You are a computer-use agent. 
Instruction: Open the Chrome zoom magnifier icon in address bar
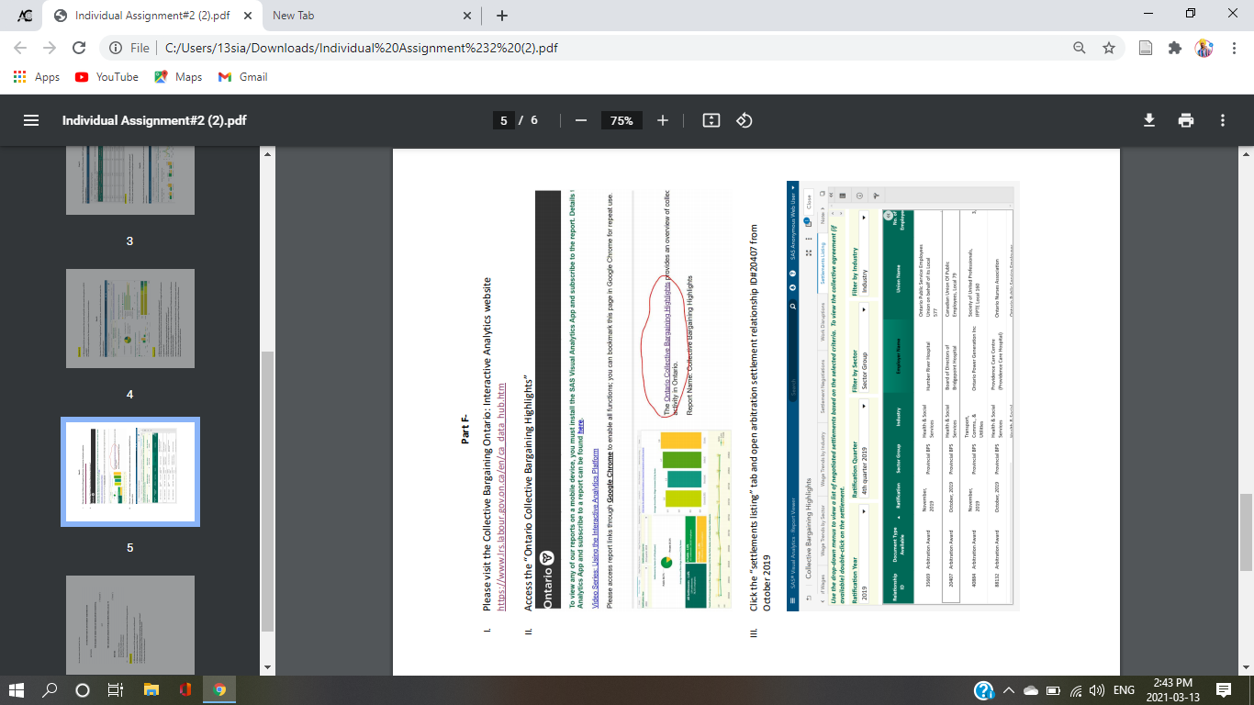click(1080, 48)
